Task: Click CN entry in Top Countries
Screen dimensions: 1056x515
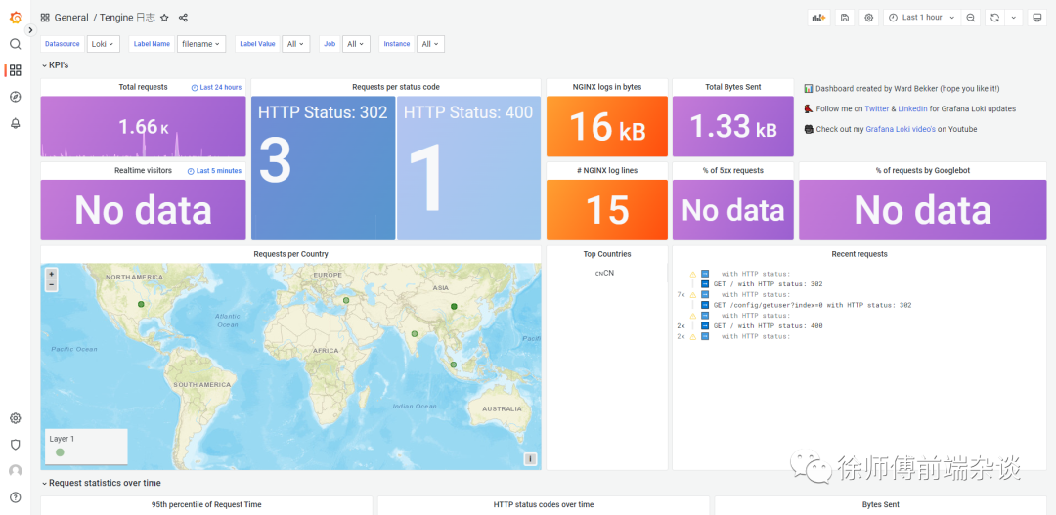Action: (x=604, y=273)
